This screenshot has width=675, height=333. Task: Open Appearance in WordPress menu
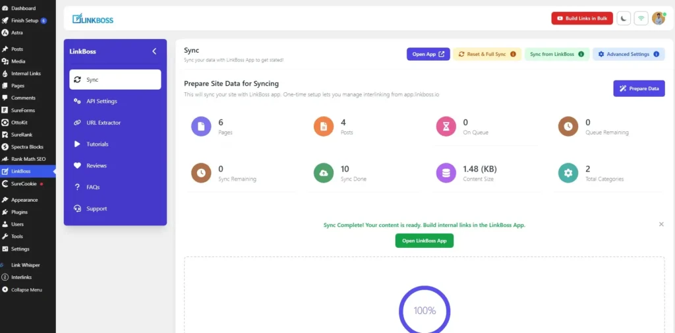tap(28, 200)
